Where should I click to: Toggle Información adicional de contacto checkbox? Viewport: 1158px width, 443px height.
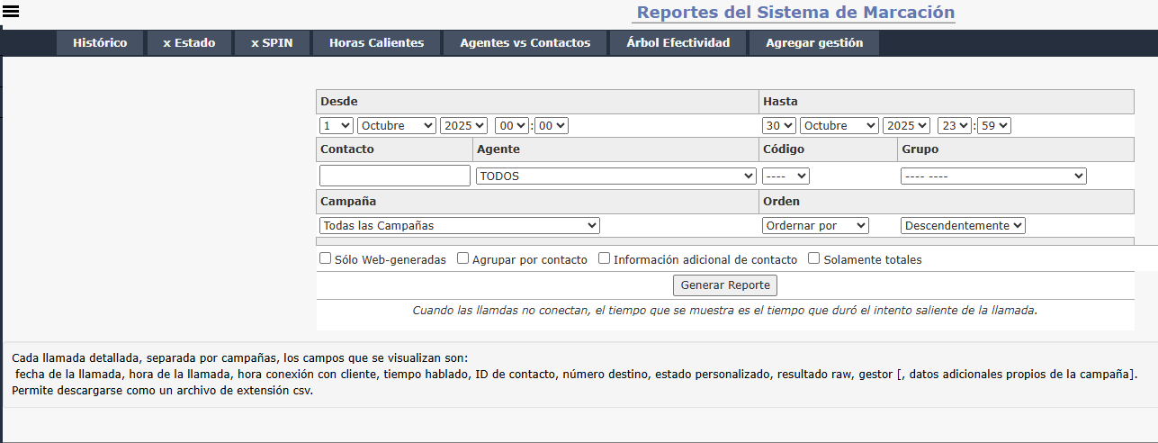click(605, 259)
